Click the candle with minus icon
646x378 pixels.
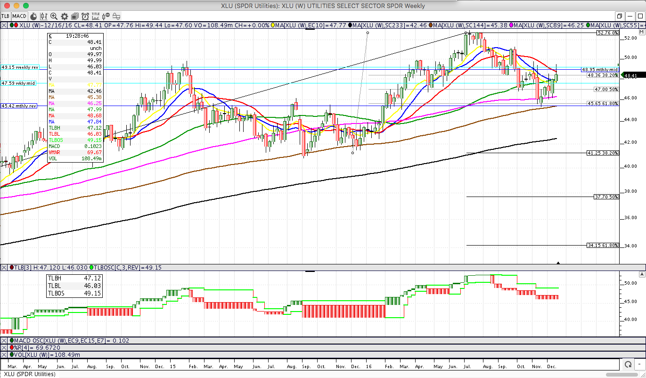pyautogui.click(x=106, y=16)
